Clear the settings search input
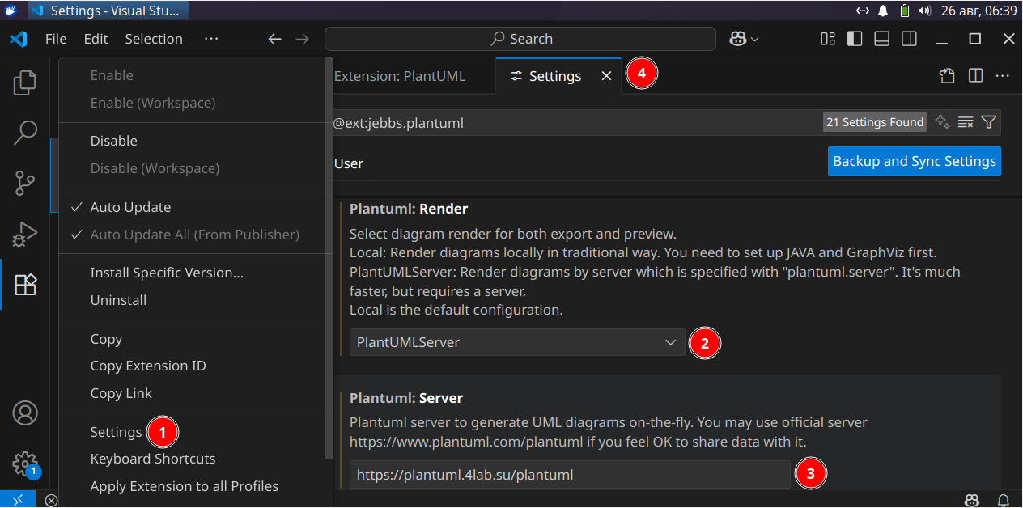Viewport: 1023px width, 508px height. click(965, 122)
